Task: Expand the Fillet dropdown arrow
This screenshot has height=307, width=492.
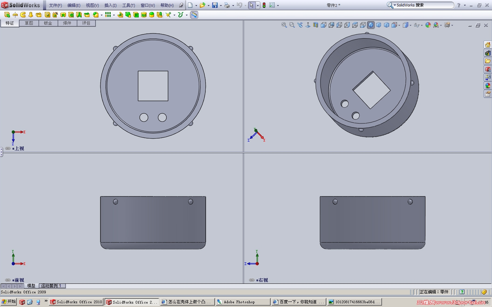Action: [101, 15]
